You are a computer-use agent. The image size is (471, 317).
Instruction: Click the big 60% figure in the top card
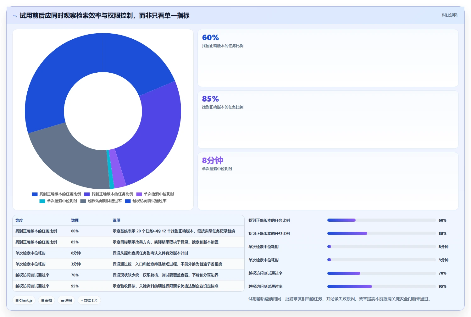point(210,38)
